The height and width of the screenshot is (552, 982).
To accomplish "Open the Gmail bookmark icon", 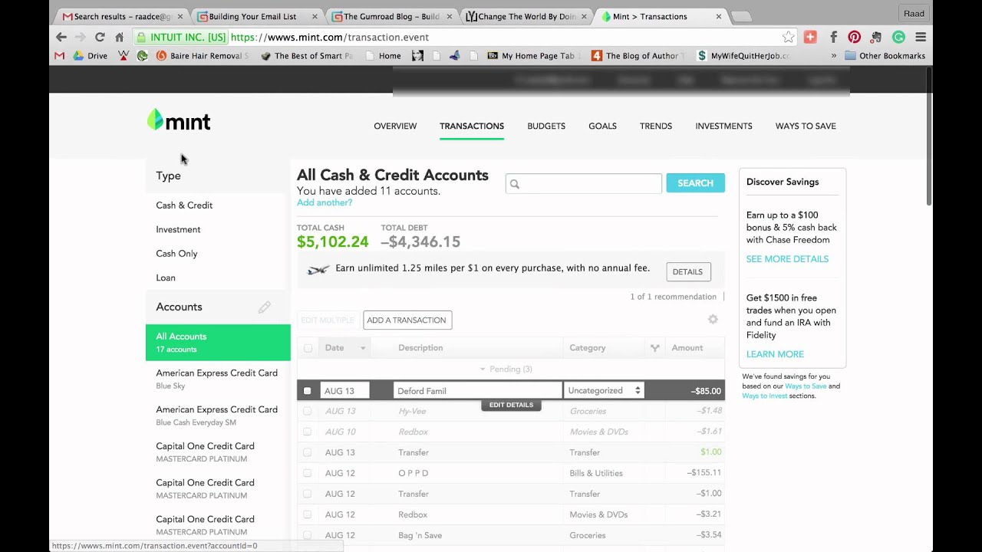I will click(60, 56).
